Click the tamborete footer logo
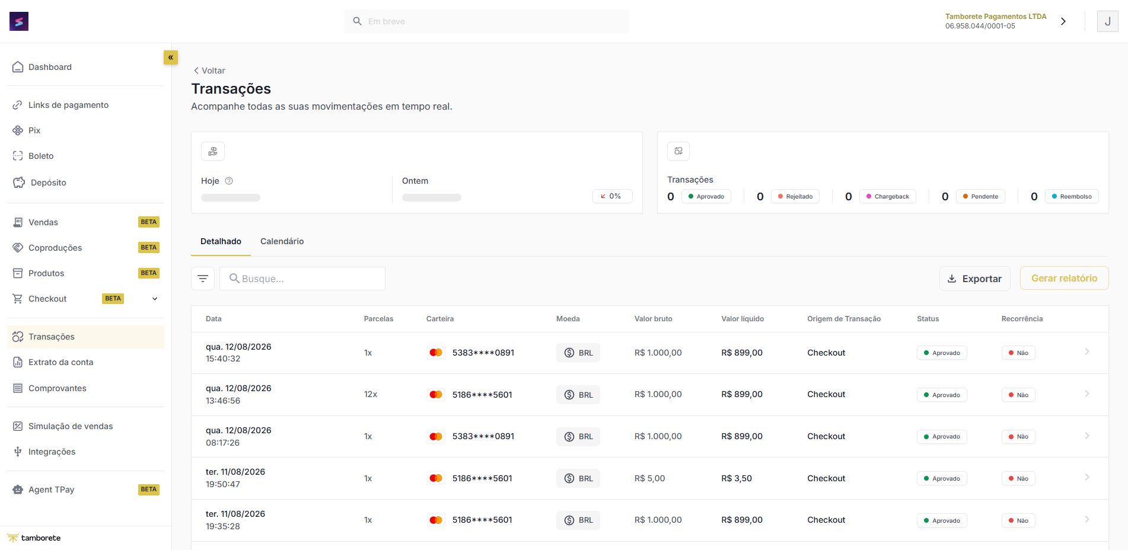This screenshot has height=550, width=1128. [34, 538]
